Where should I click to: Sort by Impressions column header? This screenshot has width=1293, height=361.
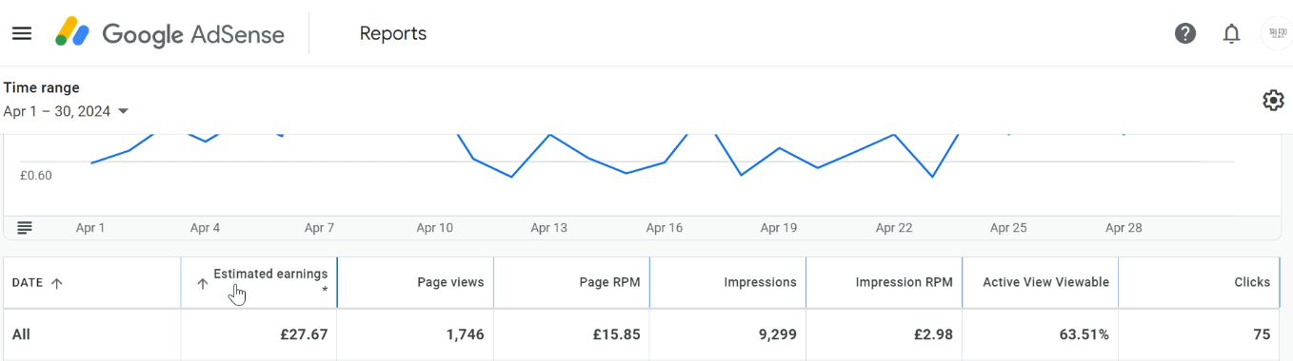point(760,282)
